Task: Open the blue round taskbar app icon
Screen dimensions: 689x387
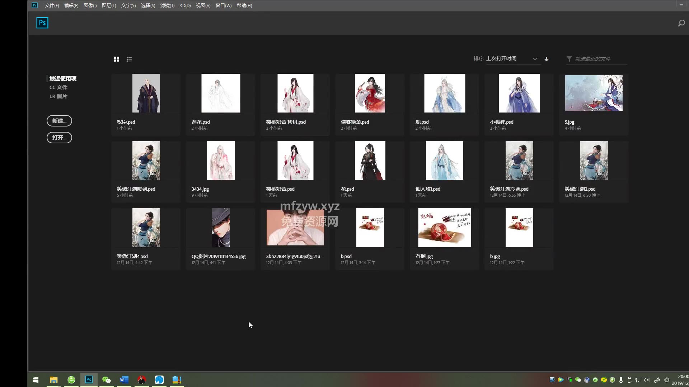Action: point(159,380)
